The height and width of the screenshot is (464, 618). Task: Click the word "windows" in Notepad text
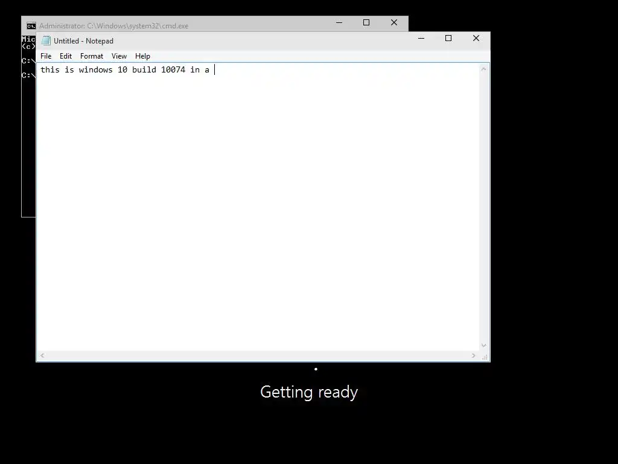(x=96, y=70)
